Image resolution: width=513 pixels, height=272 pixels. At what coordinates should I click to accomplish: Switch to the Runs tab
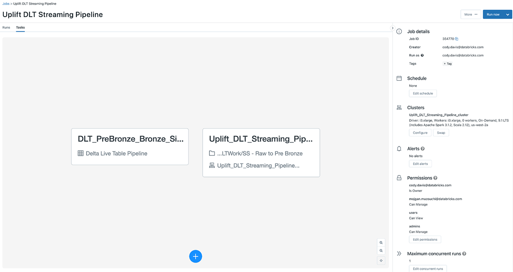click(6, 27)
